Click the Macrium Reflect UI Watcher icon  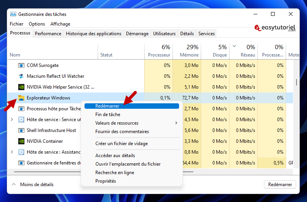click(x=21, y=76)
